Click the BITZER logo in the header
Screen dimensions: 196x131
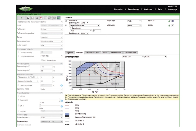(26, 9)
